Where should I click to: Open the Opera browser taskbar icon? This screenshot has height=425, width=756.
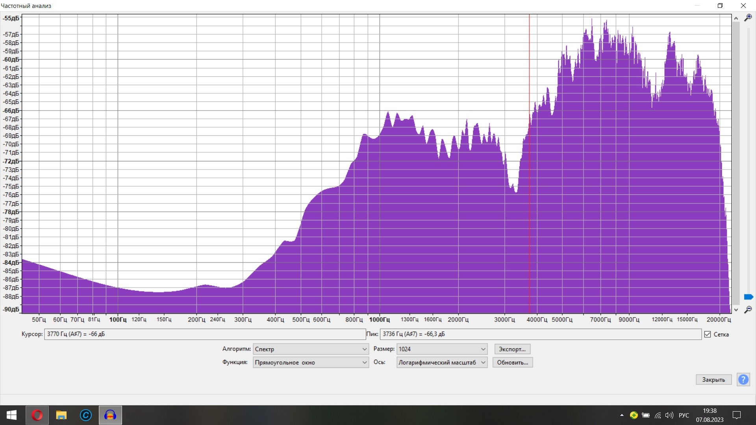point(37,415)
